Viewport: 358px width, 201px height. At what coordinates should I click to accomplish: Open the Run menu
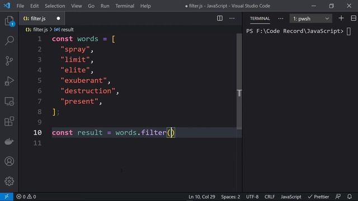pyautogui.click(x=105, y=6)
